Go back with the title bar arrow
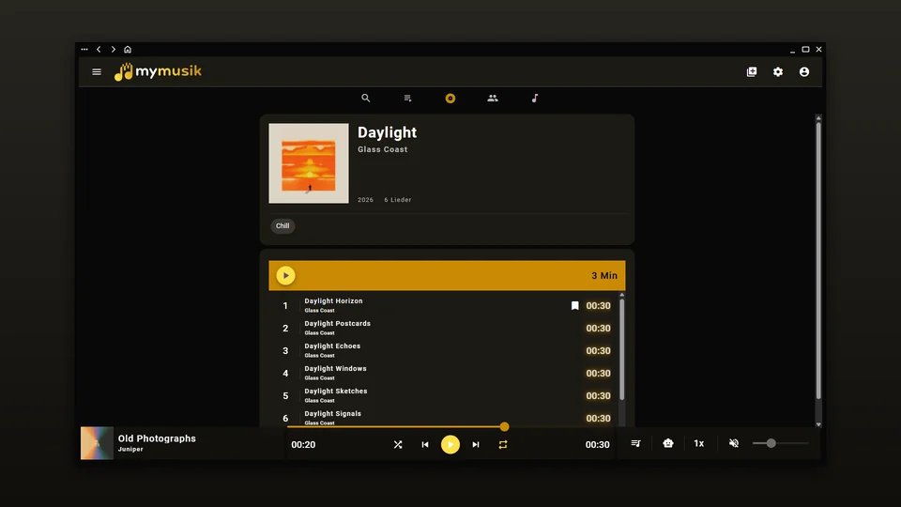The image size is (901, 507). point(99,50)
